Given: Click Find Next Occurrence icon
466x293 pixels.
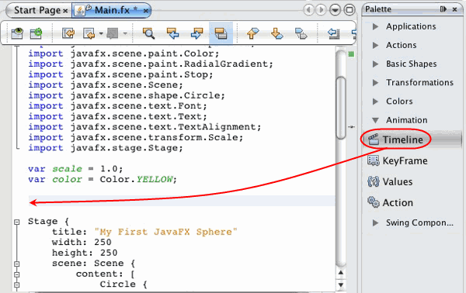Looking at the screenshot, I should tap(196, 33).
